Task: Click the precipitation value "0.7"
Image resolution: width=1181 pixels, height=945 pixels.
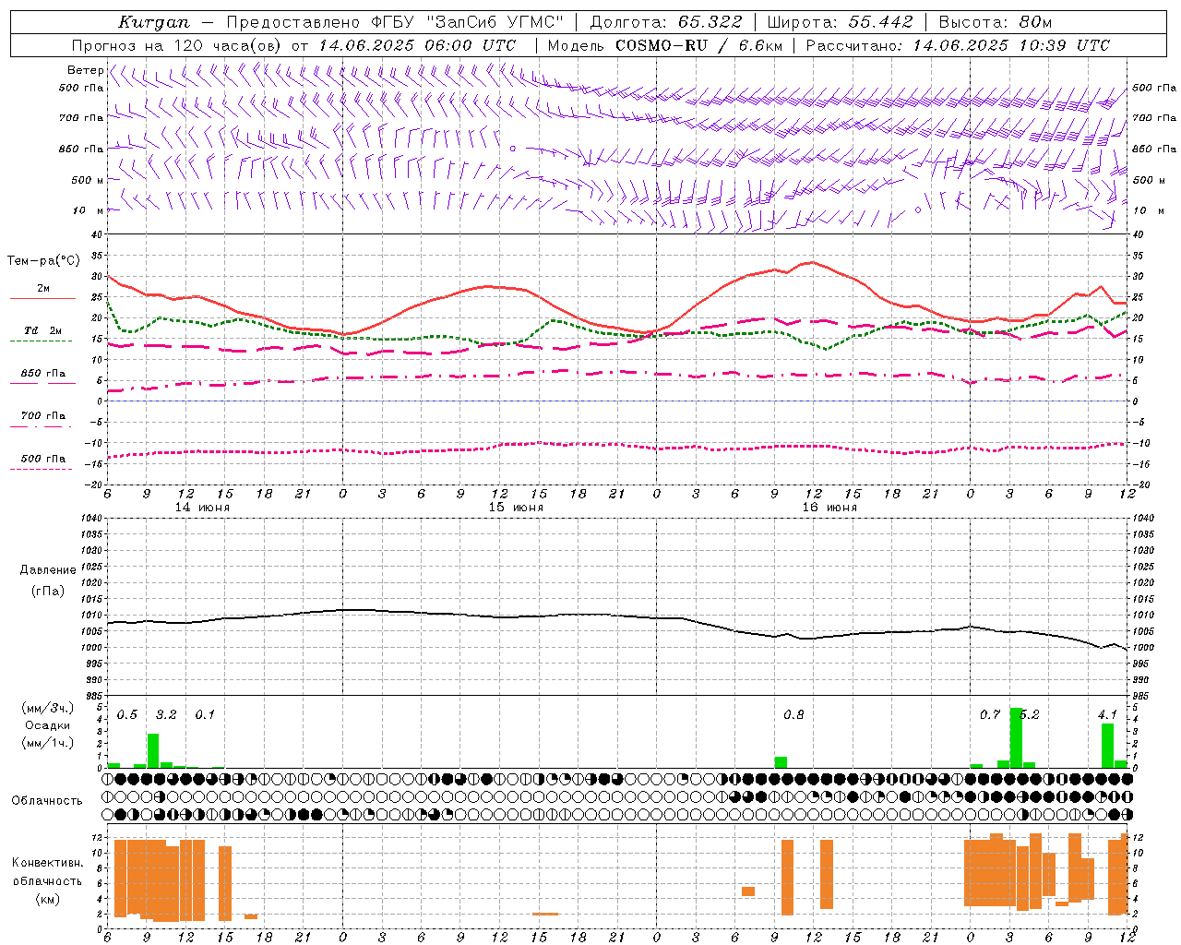Action: click(x=989, y=715)
